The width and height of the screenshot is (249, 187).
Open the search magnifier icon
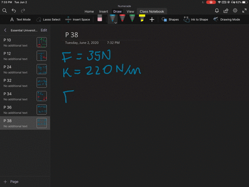pos(5,10)
